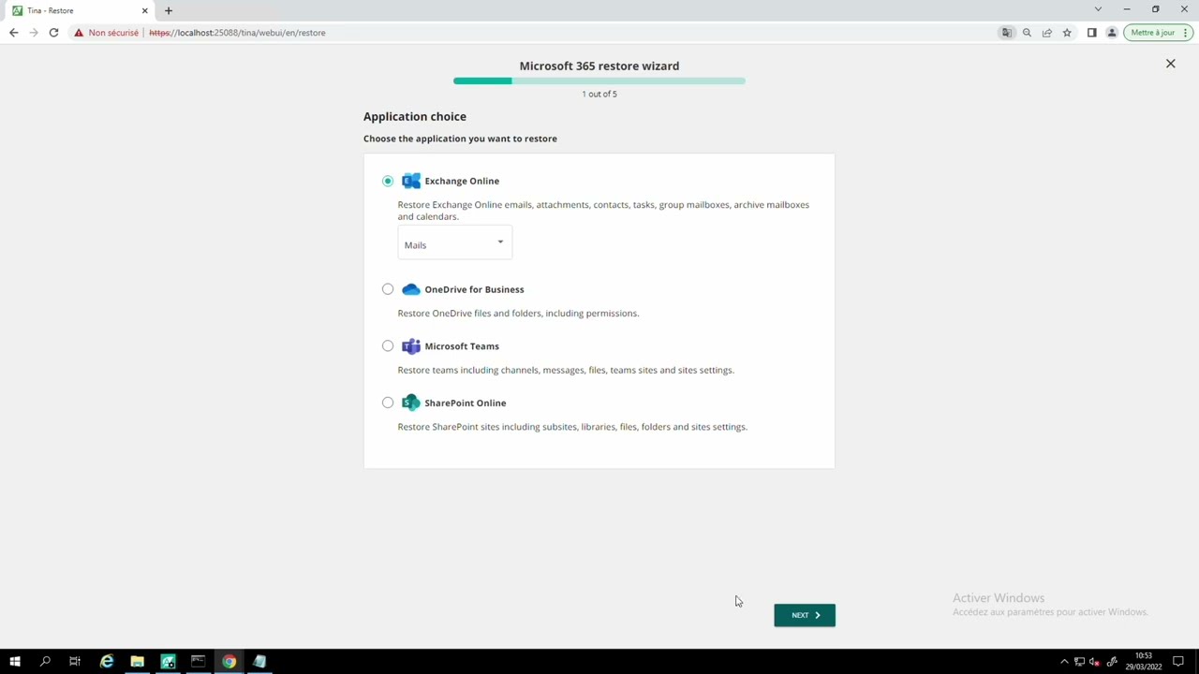Viewport: 1199px width, 674px height.
Task: Launch Internet Explorer from the taskbar
Action: tap(107, 662)
